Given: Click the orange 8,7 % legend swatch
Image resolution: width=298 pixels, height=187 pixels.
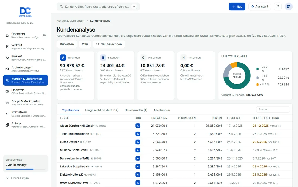Looking at the screenshot, I should [x=258, y=85].
